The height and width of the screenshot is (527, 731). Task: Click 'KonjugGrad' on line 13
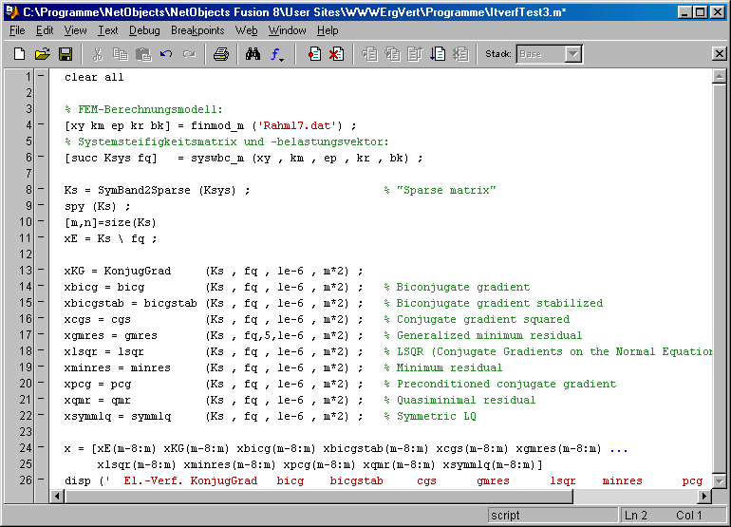(138, 271)
